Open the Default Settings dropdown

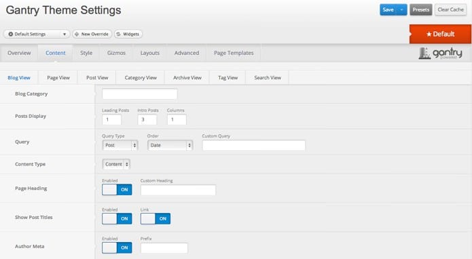37,35
